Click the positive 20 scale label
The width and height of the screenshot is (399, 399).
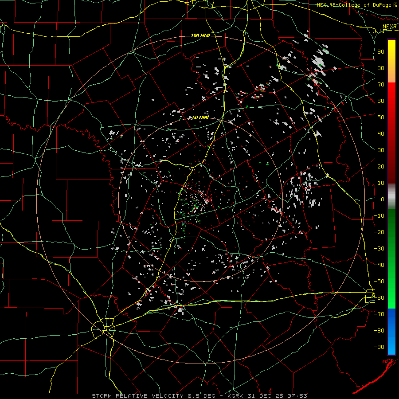pyautogui.click(x=381, y=166)
